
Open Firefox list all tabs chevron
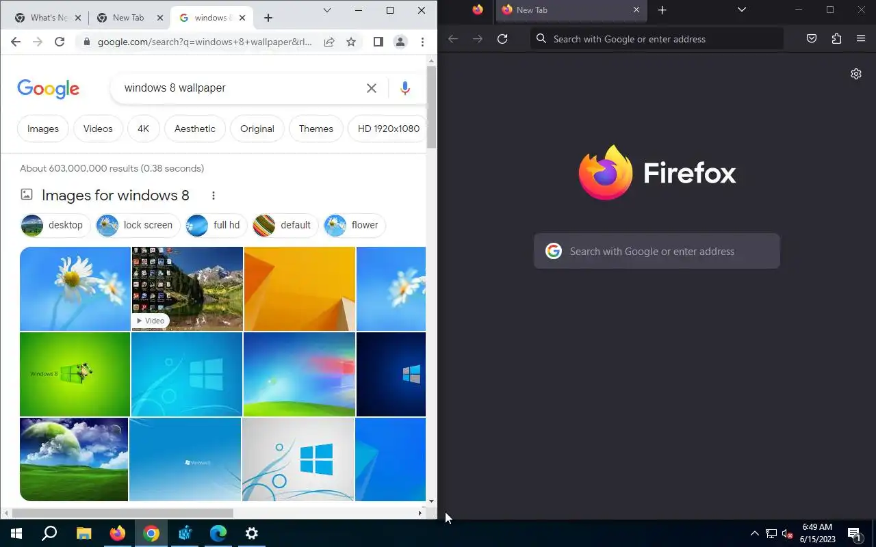point(742,10)
